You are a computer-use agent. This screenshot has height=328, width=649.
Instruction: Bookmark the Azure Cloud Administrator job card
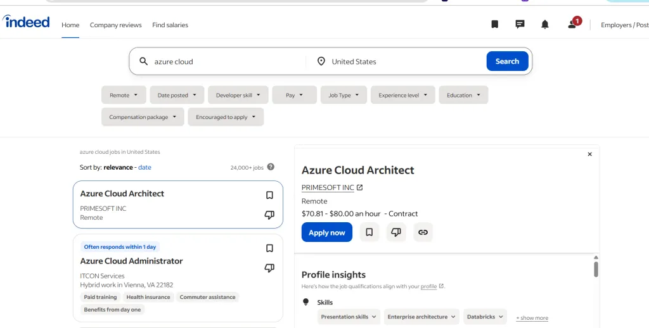(x=269, y=248)
